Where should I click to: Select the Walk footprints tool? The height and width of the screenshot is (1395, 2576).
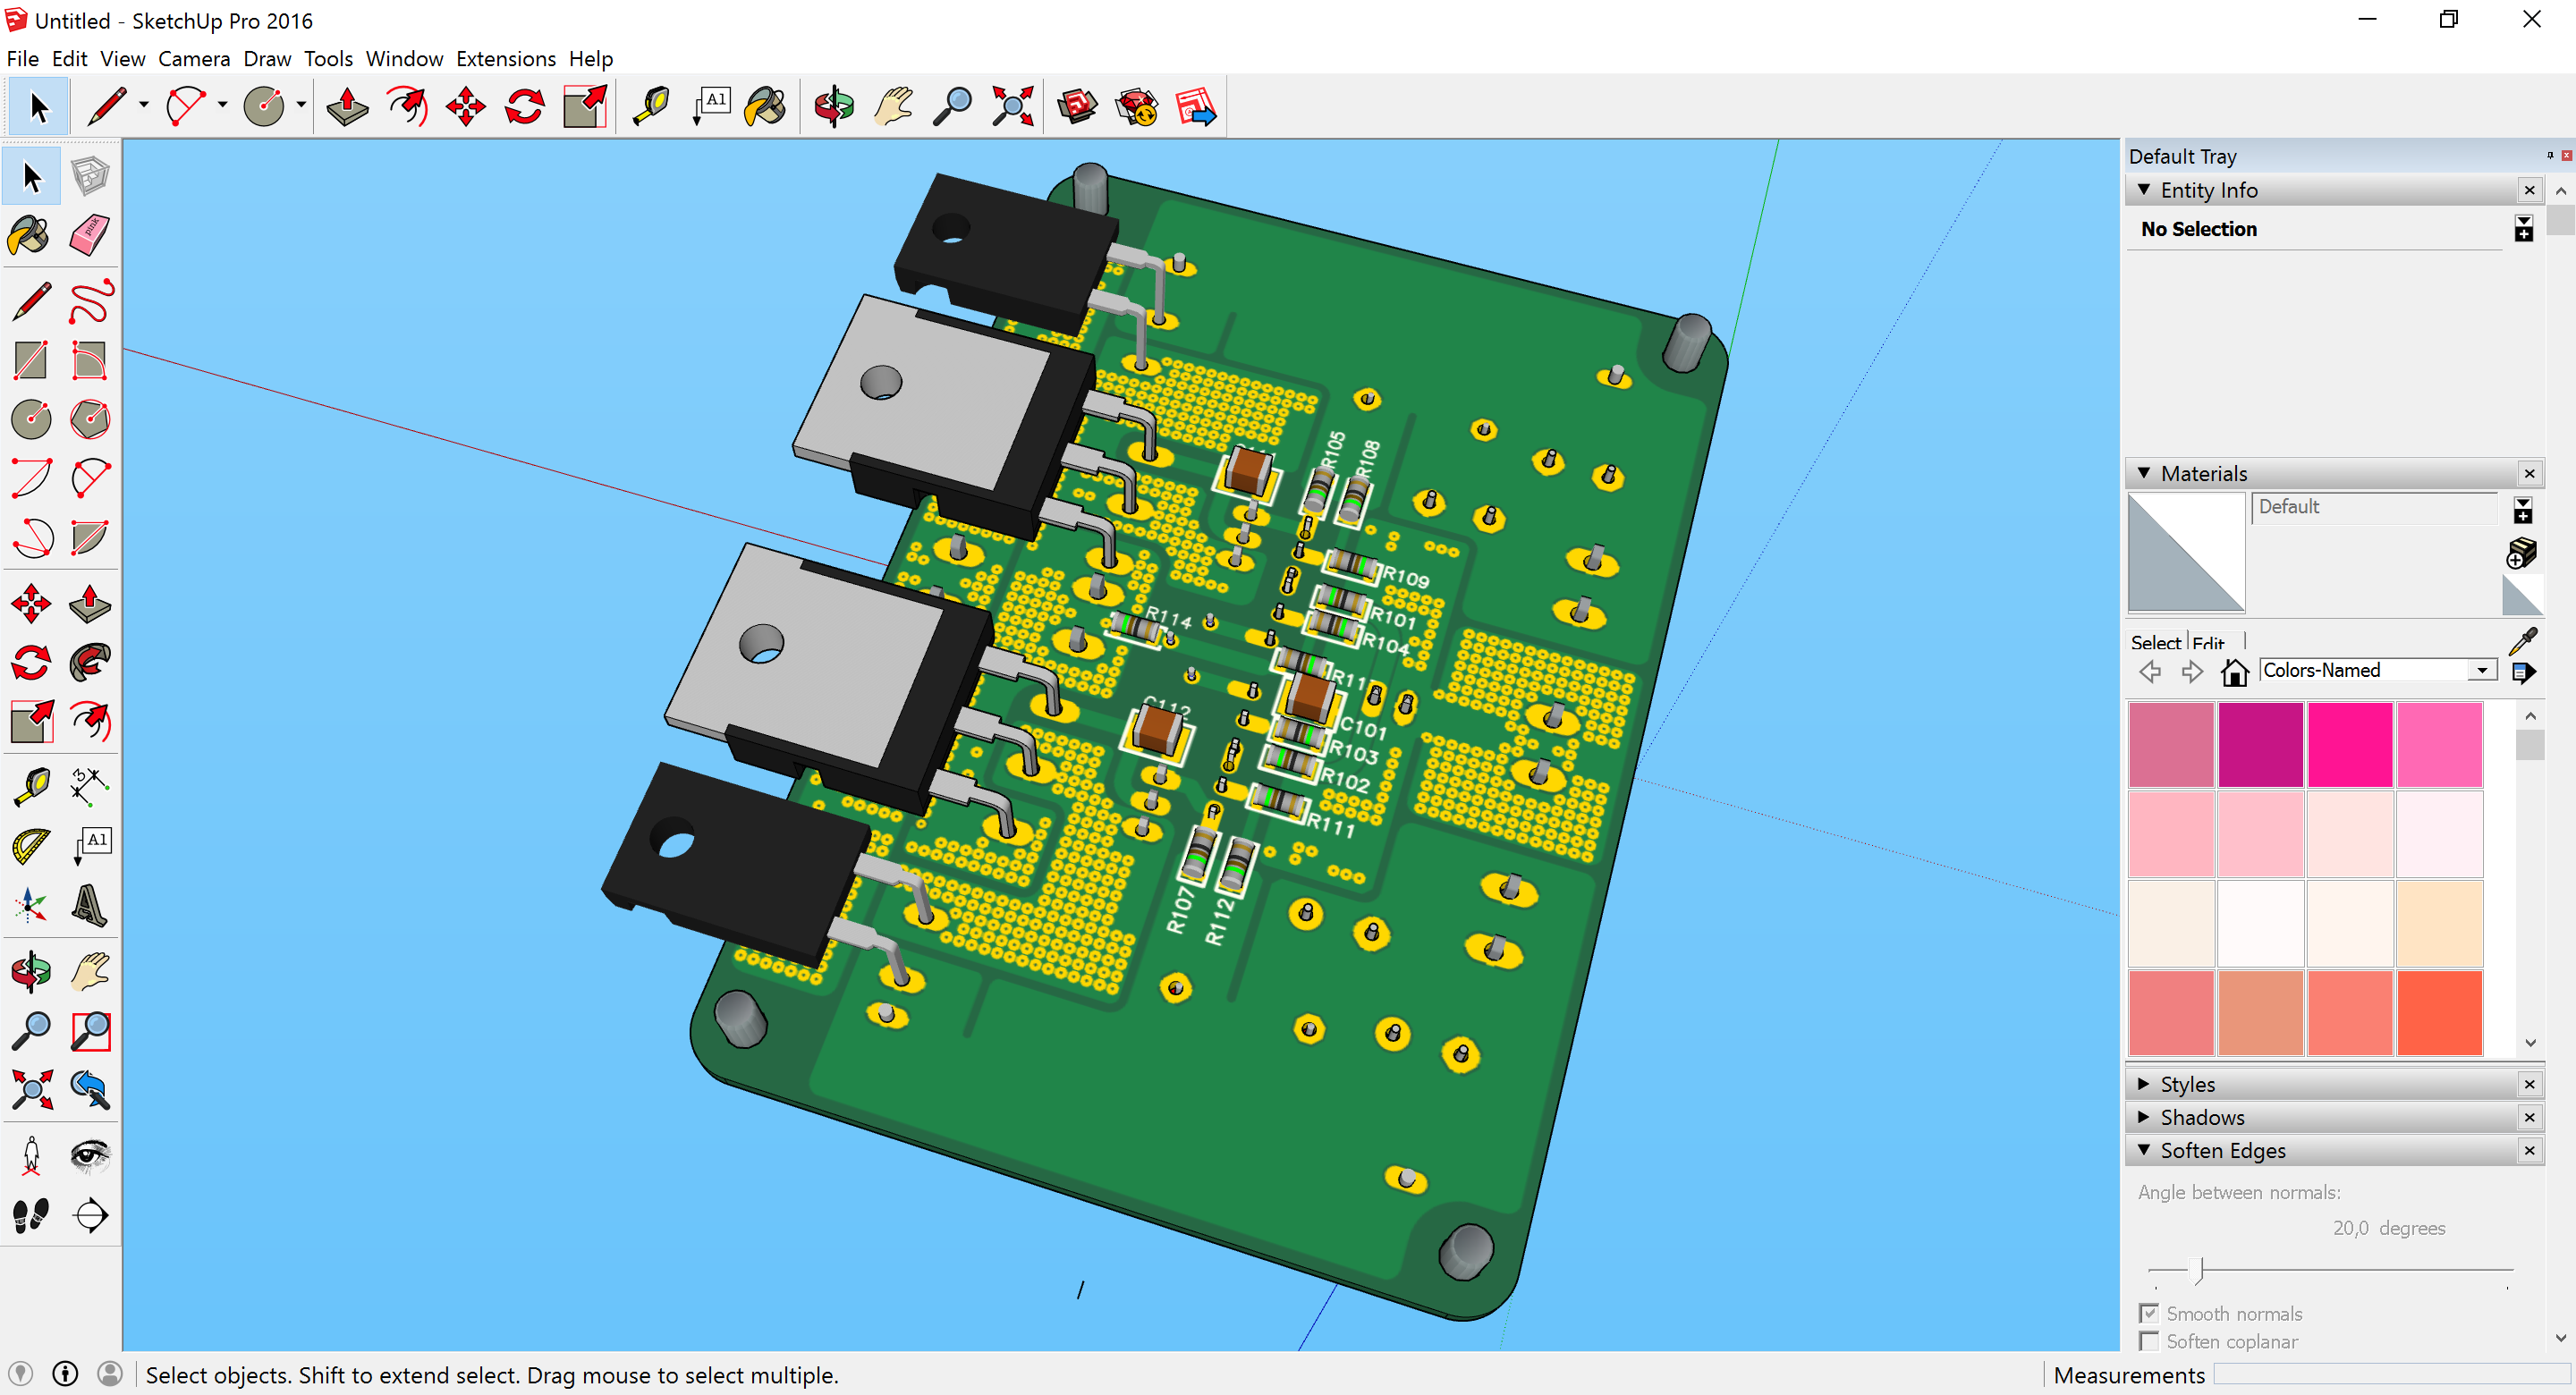pos(31,1214)
